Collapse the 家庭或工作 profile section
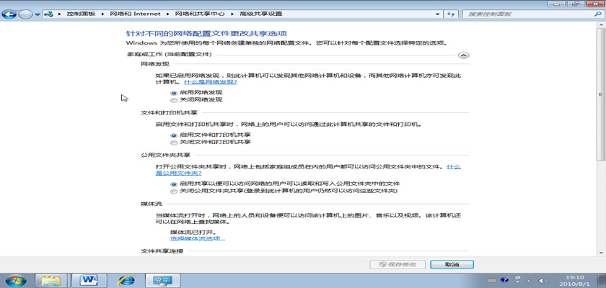 tap(464, 55)
